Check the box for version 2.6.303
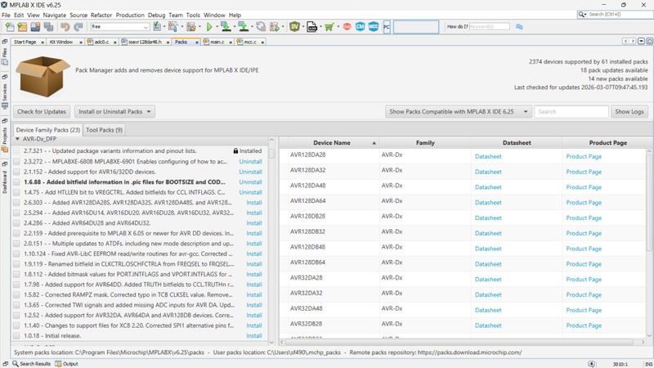 [17, 202]
